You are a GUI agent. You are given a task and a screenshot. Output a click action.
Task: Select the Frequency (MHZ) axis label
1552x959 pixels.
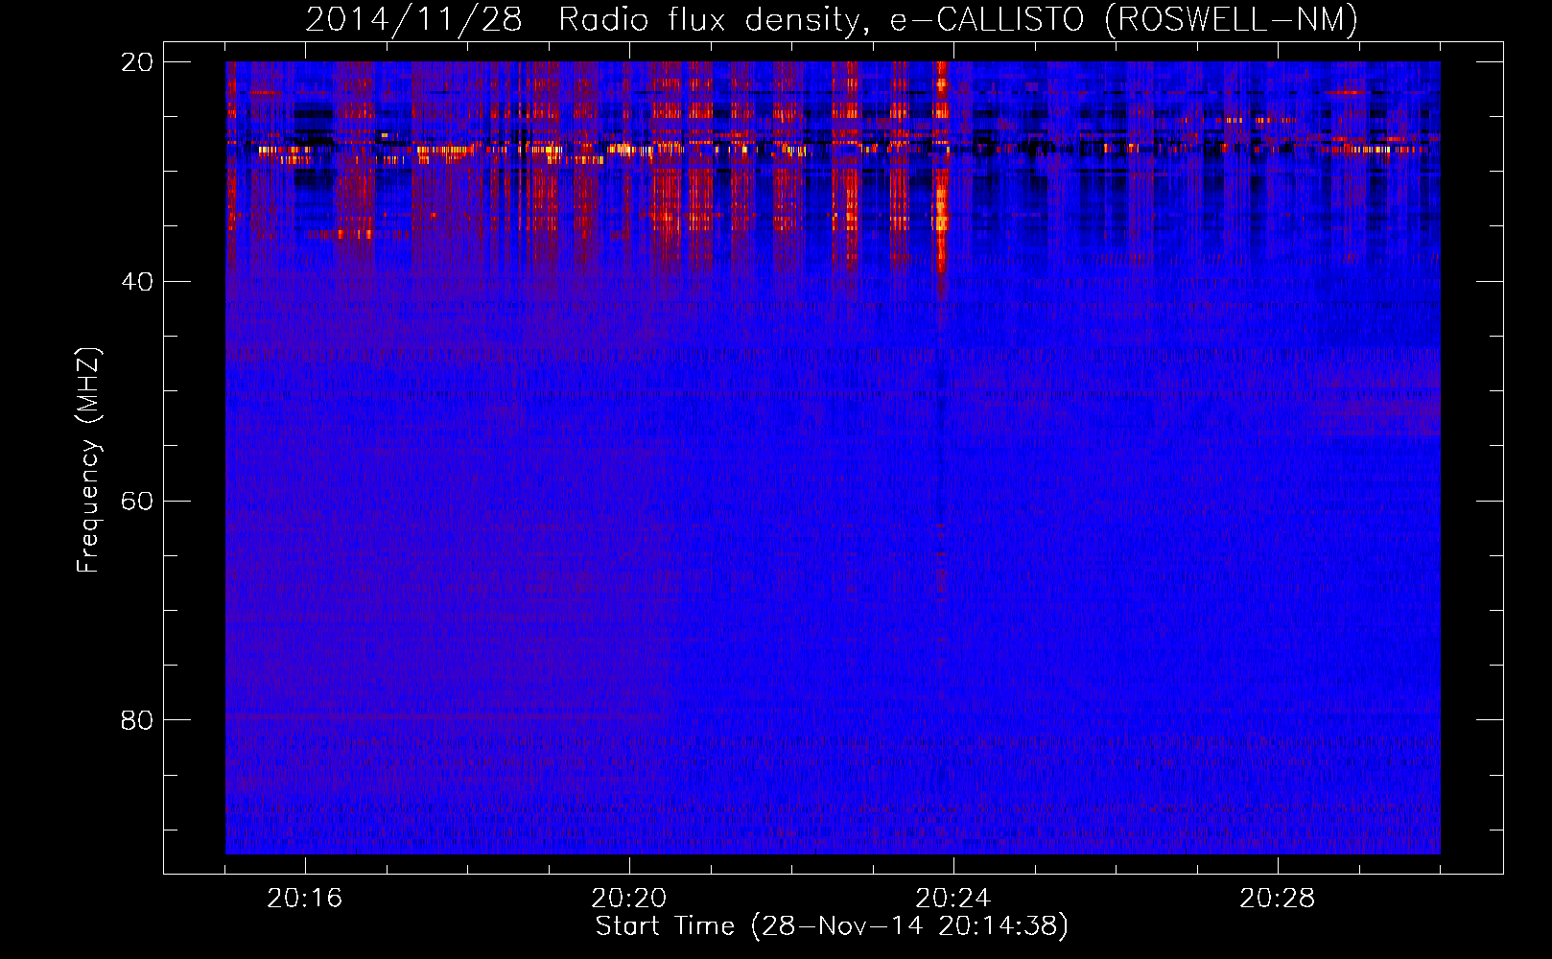tap(88, 460)
